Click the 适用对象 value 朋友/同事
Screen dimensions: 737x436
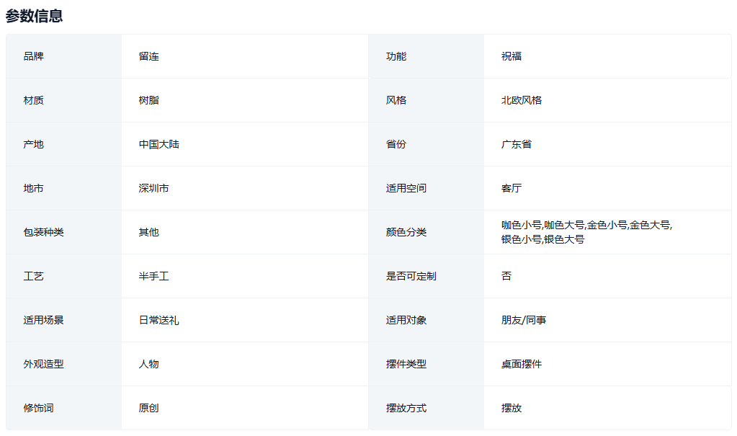(524, 320)
